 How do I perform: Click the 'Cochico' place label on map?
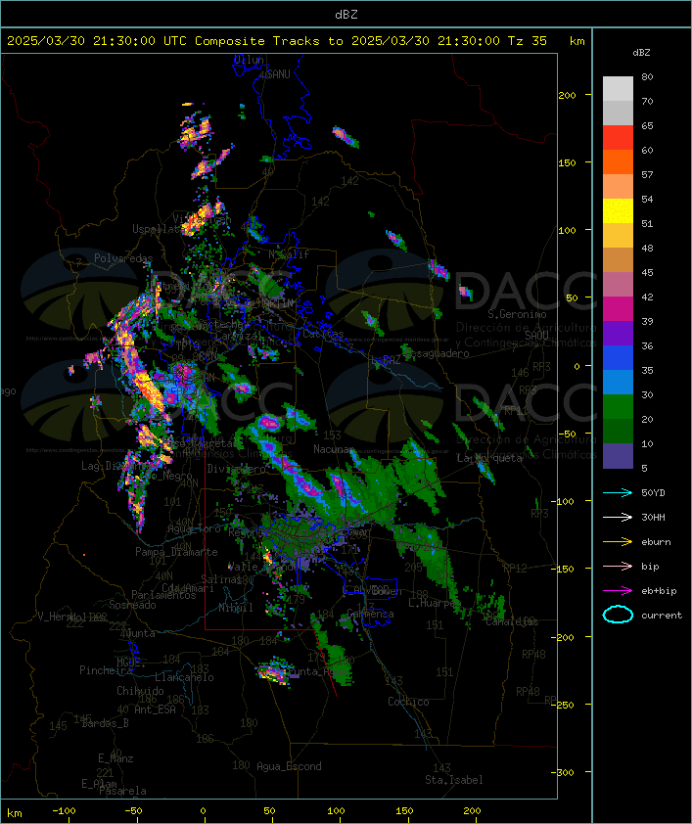tap(408, 702)
